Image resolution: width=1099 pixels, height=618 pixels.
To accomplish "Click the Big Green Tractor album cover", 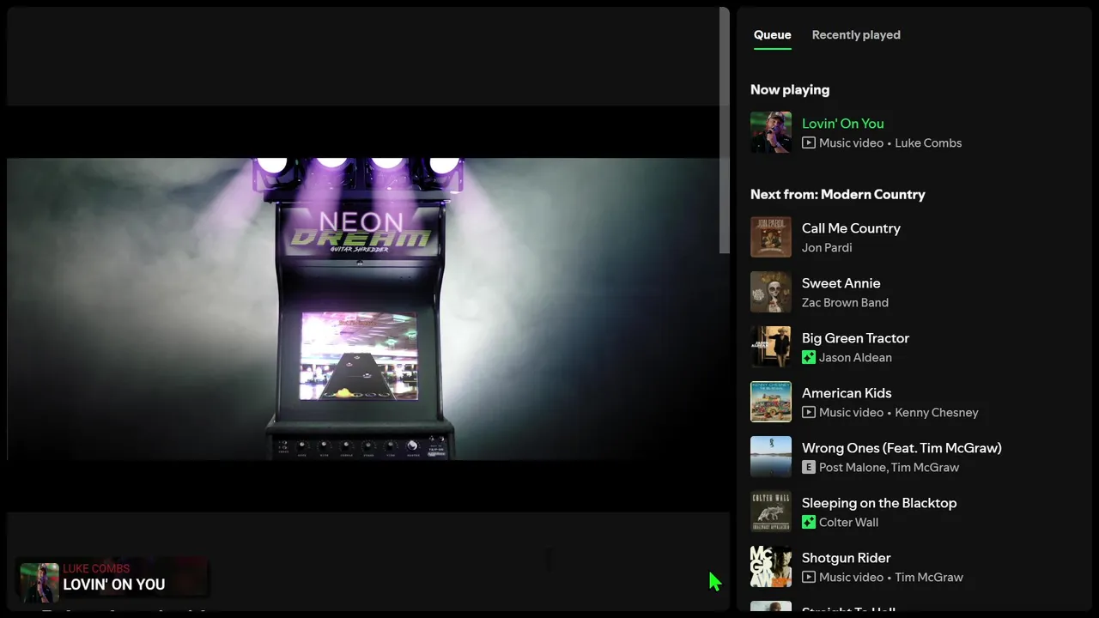I will tap(771, 347).
